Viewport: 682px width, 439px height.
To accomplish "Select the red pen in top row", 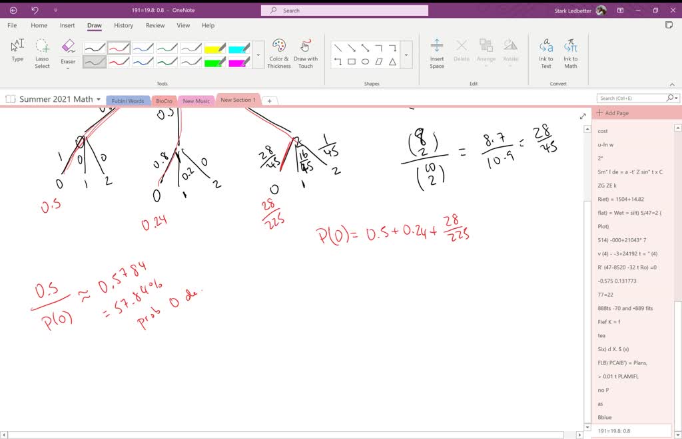I will pos(119,48).
